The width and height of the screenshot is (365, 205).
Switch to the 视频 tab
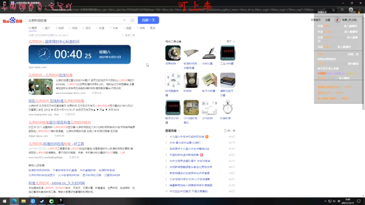tap(73, 28)
